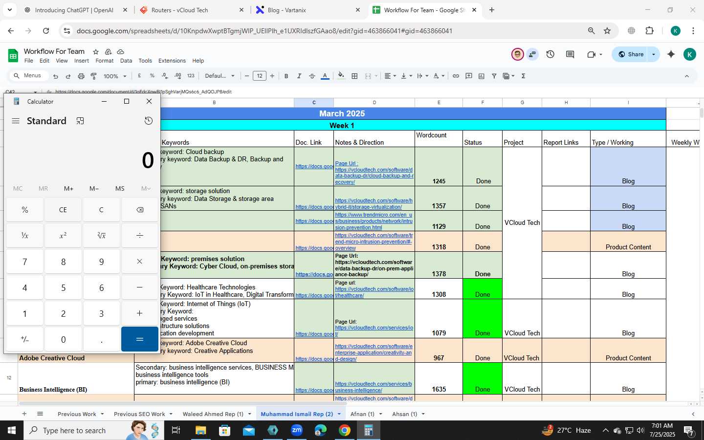Toggle strikethrough formatting

point(312,76)
